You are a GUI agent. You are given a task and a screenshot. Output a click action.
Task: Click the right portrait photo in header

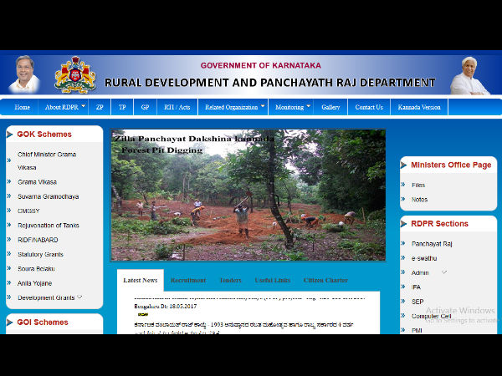pyautogui.click(x=470, y=74)
